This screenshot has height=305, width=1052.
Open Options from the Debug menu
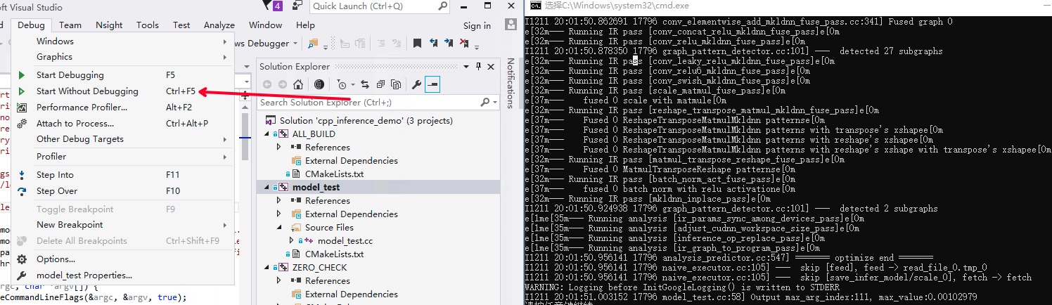click(x=123, y=259)
